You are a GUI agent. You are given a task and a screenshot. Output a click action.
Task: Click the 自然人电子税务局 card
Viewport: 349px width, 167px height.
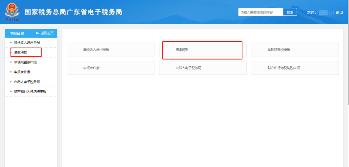coord(203,68)
